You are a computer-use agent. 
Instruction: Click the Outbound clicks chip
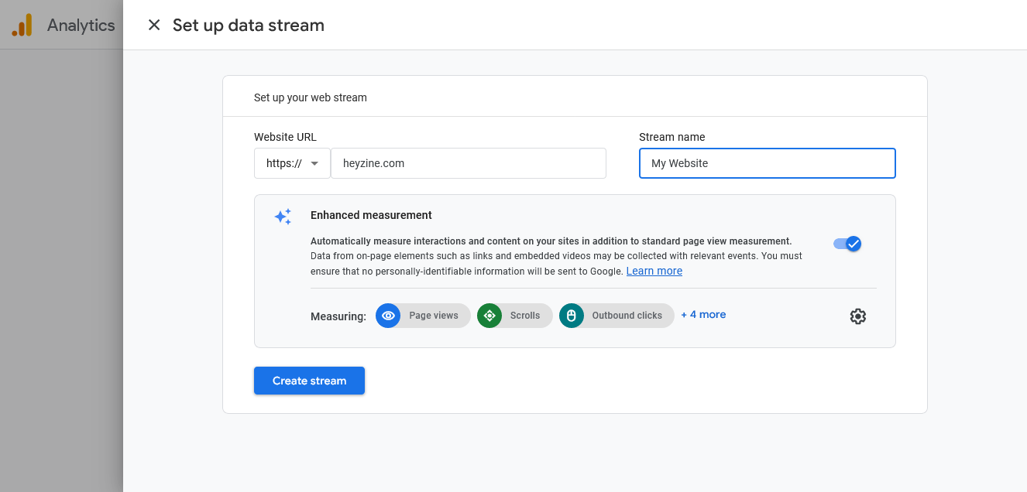pyautogui.click(x=617, y=315)
